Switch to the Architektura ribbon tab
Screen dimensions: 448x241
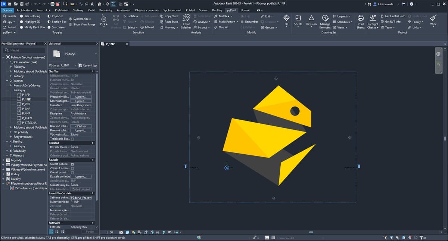point(24,10)
